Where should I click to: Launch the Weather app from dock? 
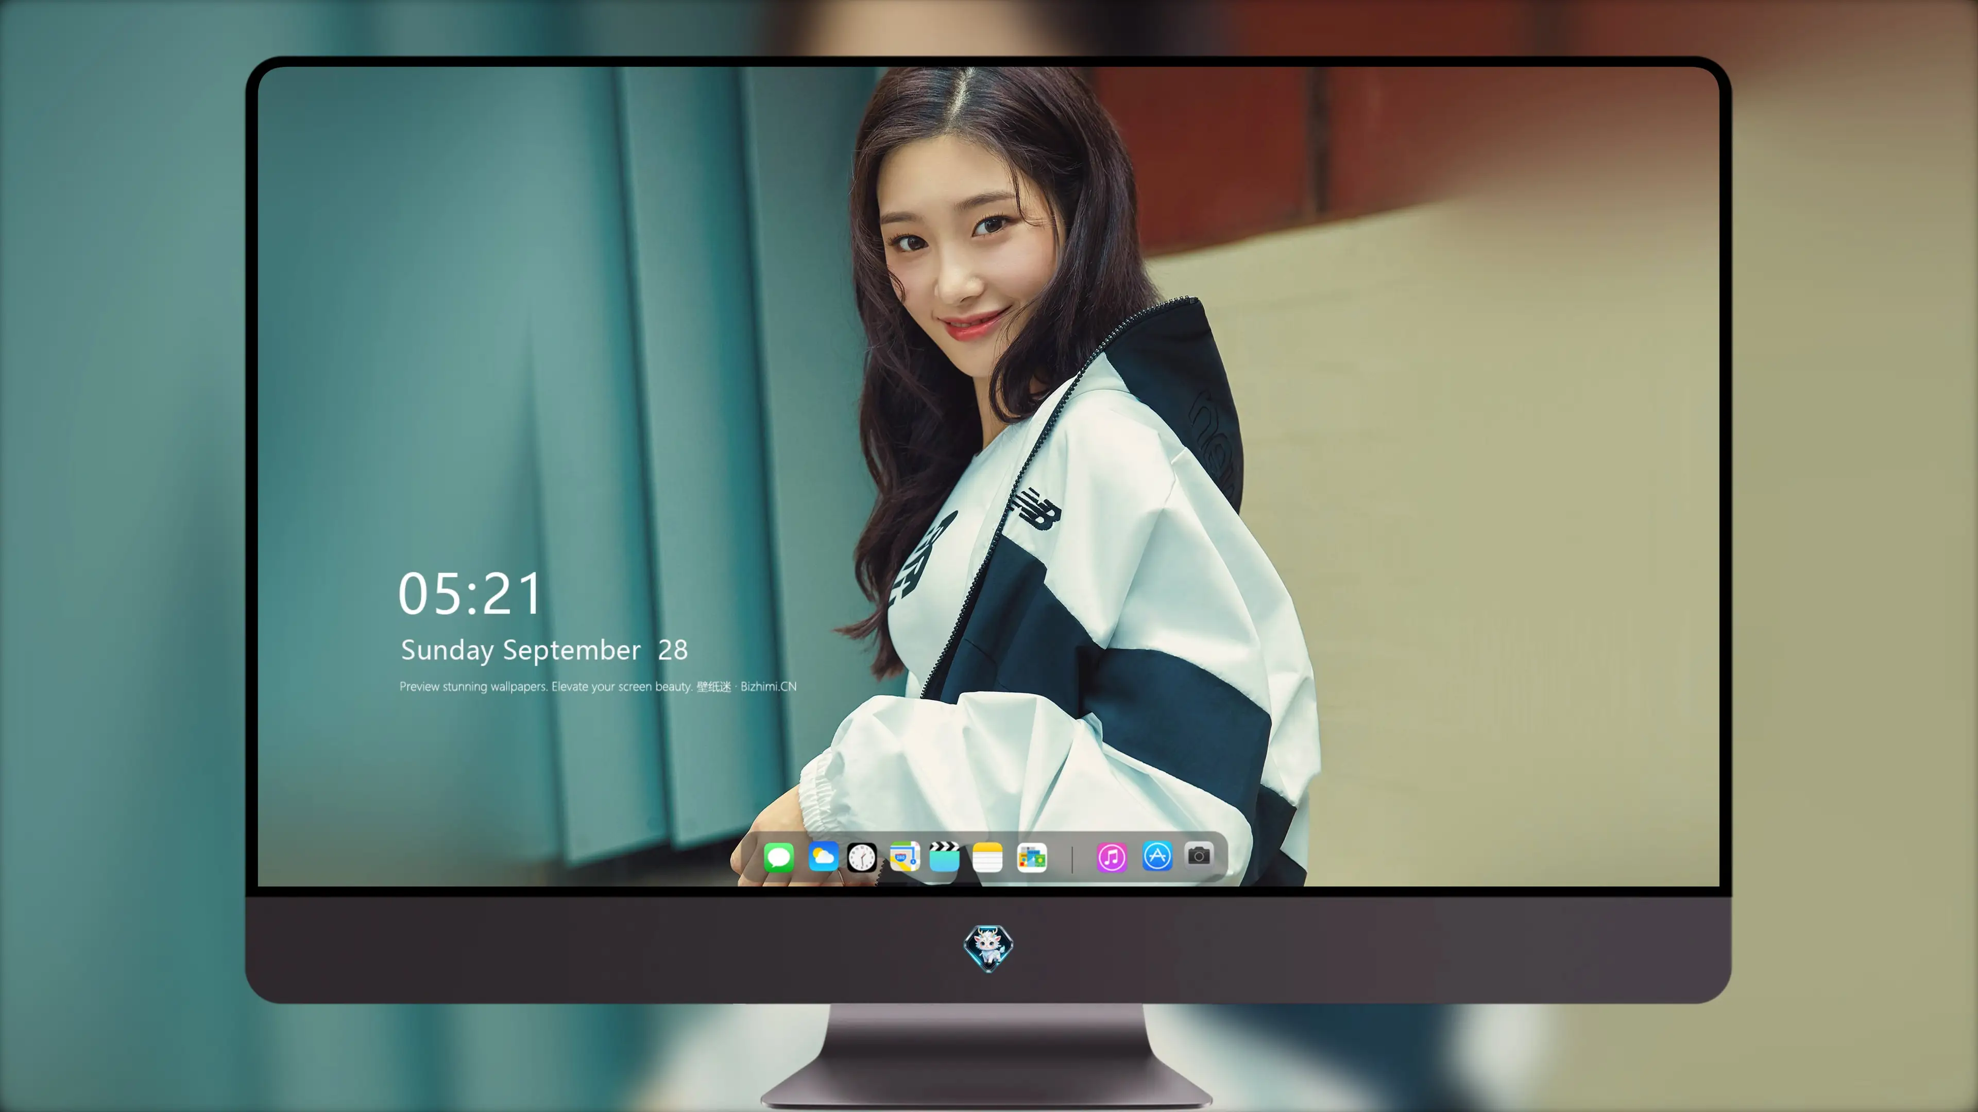[823, 857]
